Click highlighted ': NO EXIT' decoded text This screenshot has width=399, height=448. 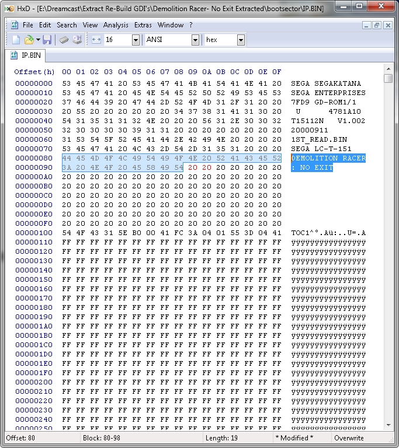point(312,167)
